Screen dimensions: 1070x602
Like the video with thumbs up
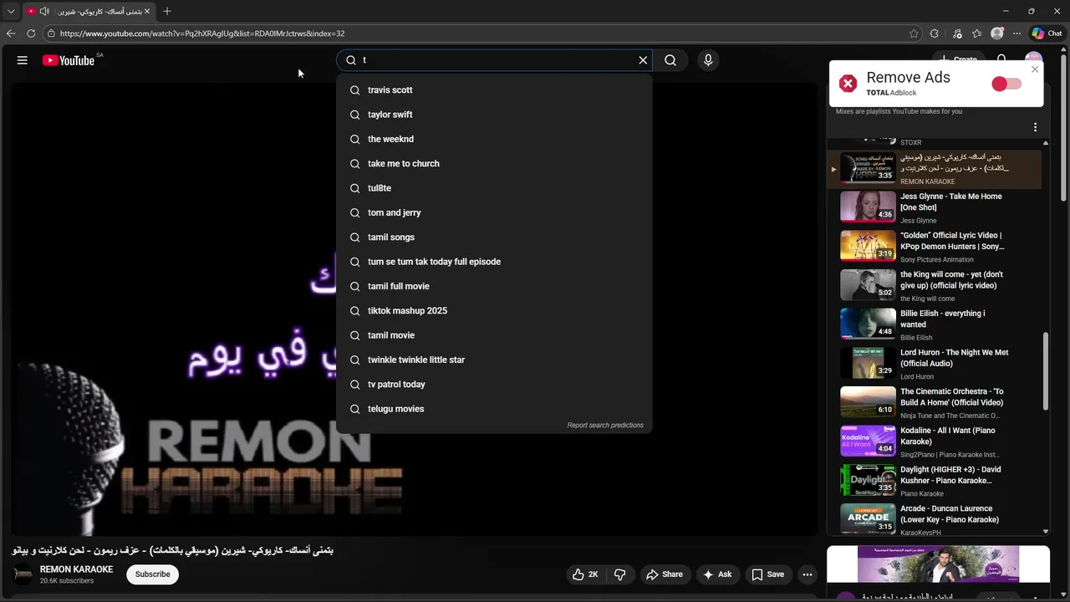click(x=585, y=574)
